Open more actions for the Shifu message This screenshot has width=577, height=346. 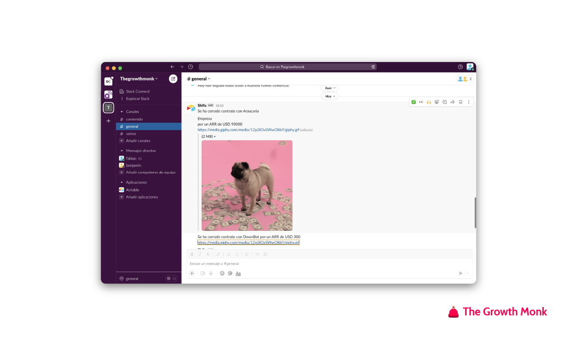(x=469, y=102)
